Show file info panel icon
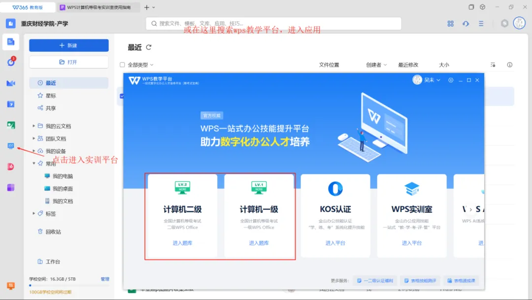The height and width of the screenshot is (300, 532). 510,65
